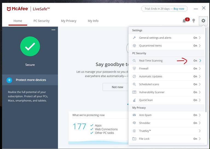Close the settings gear menu

(203, 21)
